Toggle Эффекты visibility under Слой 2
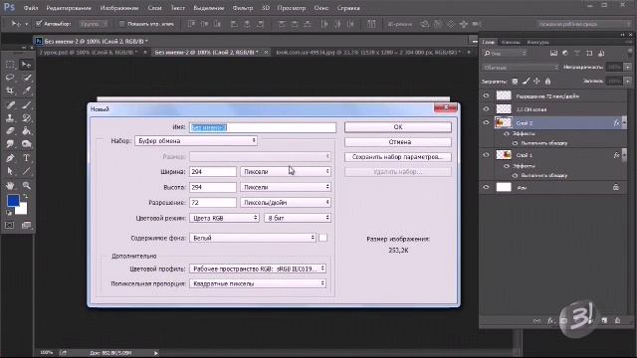The image size is (637, 358). (x=507, y=133)
